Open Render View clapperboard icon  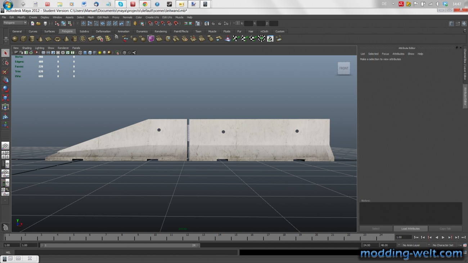[x=207, y=23]
